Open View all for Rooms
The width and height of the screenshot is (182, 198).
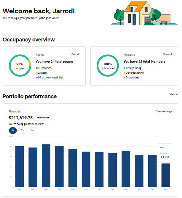(75, 54)
